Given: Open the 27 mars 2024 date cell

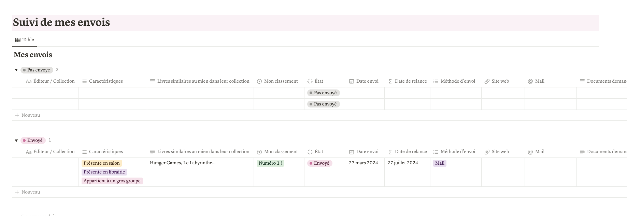Looking at the screenshot, I should 363,163.
